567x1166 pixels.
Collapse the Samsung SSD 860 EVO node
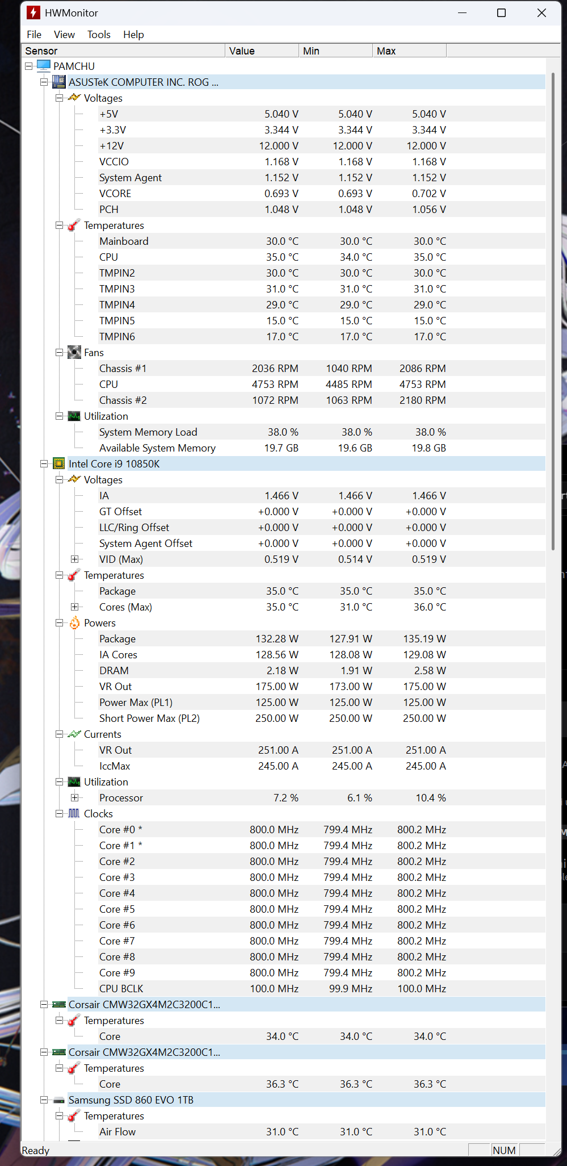tap(44, 1100)
